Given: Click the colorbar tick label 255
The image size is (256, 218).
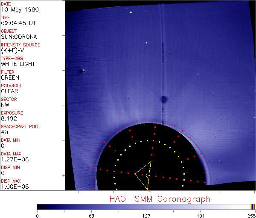Looking at the screenshot, I should 251,215.
